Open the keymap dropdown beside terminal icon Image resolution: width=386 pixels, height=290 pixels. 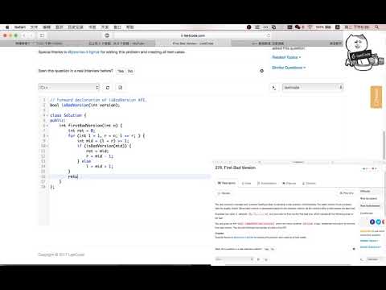[313, 87]
